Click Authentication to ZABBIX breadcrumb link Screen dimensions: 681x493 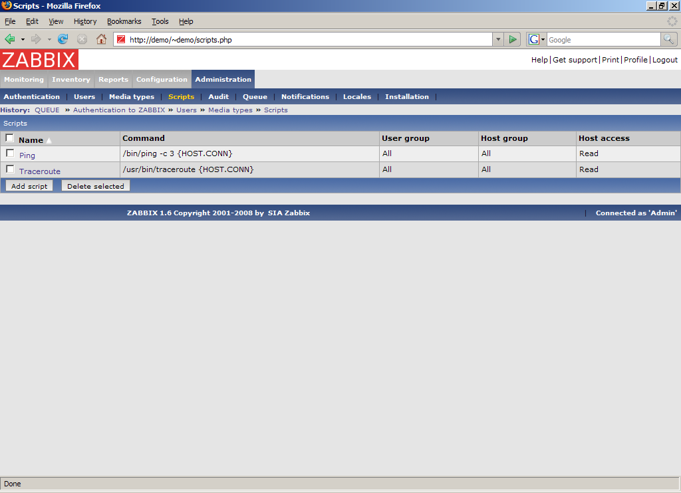click(119, 110)
